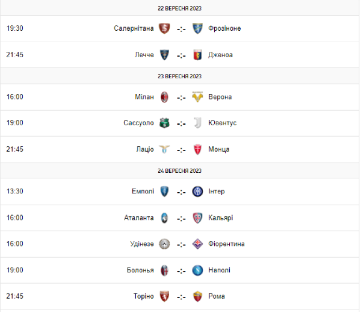Open the Лаціо eagle crest

pos(164,149)
